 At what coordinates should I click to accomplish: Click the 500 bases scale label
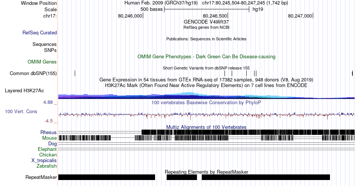(x=151, y=9)
